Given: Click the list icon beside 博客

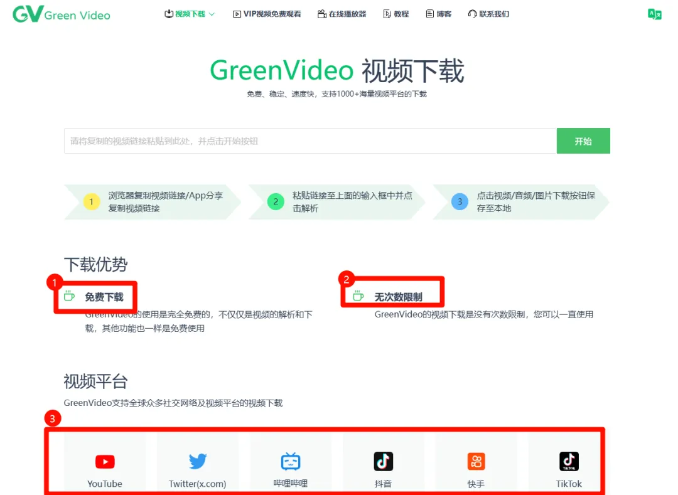Looking at the screenshot, I should tap(430, 14).
